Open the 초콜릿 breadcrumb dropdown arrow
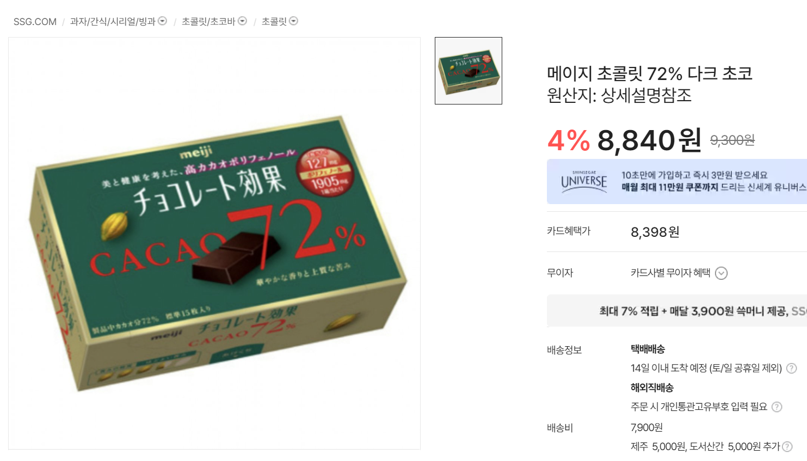Screen dimensions: 807x461 click(293, 21)
